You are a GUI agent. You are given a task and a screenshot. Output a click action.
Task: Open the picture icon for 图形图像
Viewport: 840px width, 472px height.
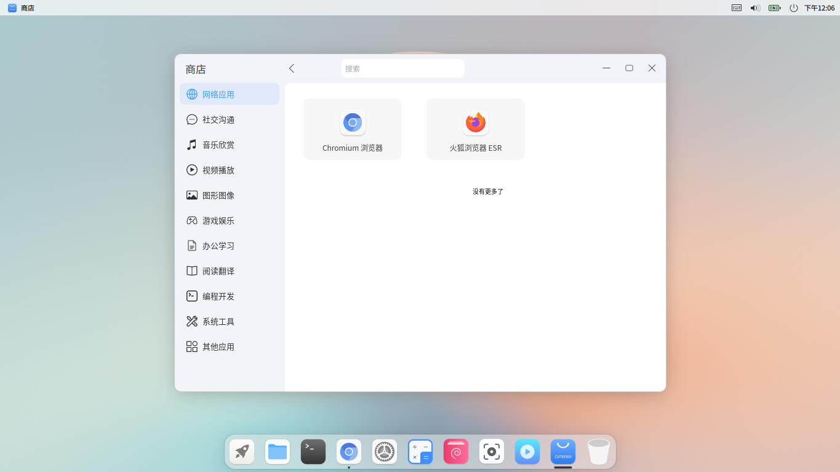pyautogui.click(x=191, y=195)
